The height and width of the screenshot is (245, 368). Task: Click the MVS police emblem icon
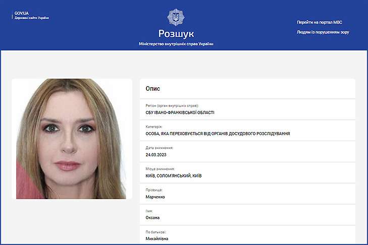click(176, 18)
